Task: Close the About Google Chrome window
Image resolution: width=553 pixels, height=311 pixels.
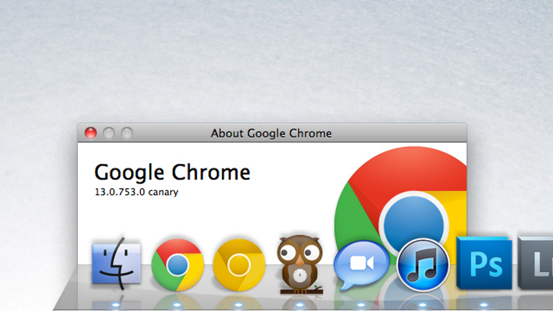Action: (x=91, y=133)
